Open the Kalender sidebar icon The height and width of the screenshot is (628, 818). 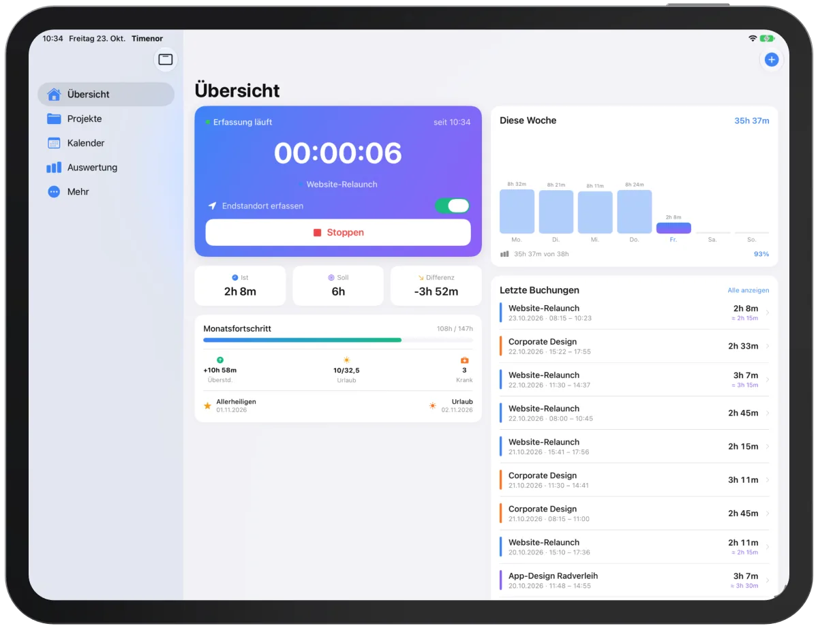(x=54, y=143)
